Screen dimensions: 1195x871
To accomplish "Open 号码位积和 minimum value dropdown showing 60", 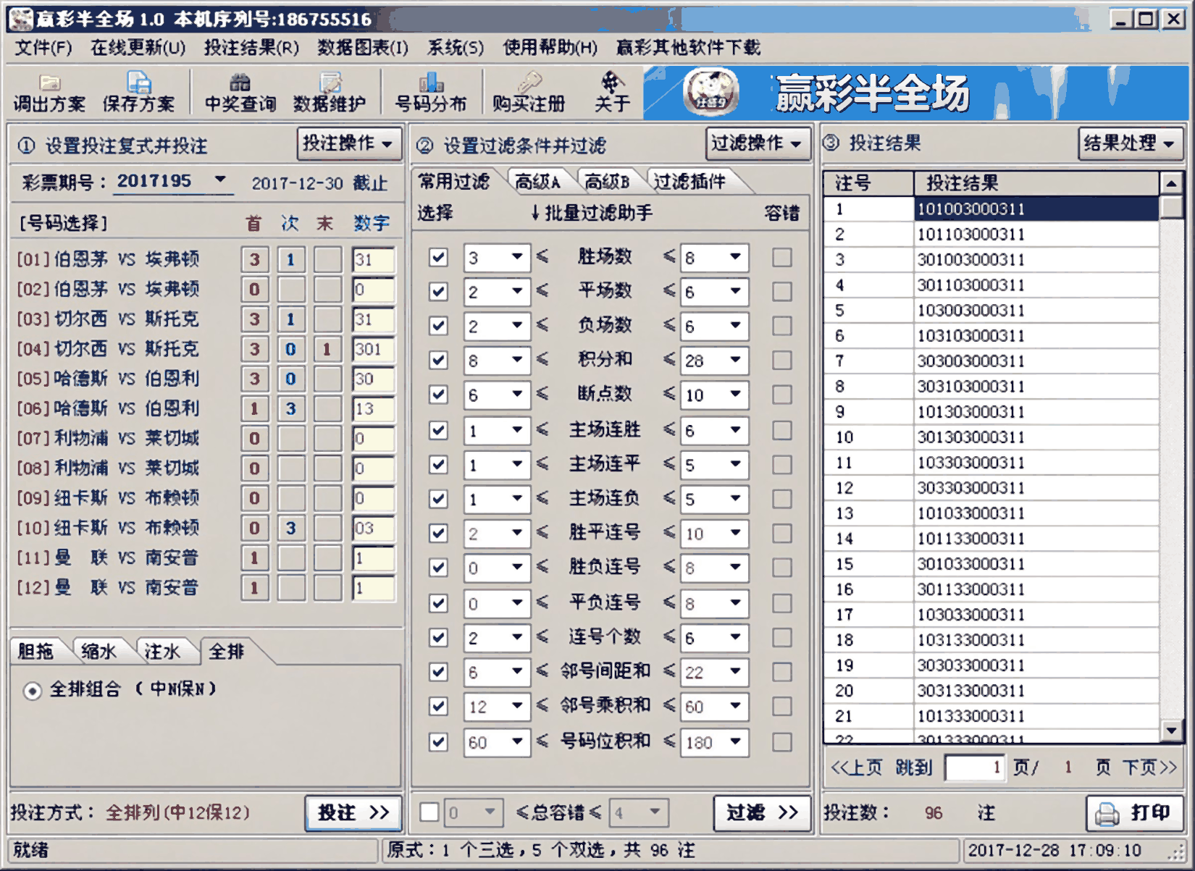I will coord(517,741).
